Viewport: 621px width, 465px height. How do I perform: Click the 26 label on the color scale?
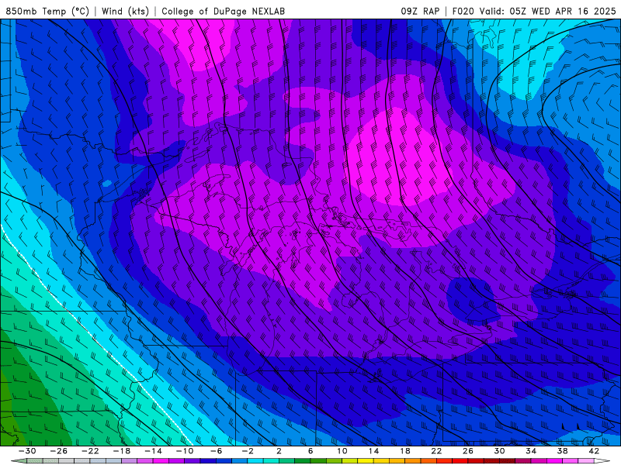pyautogui.click(x=468, y=451)
